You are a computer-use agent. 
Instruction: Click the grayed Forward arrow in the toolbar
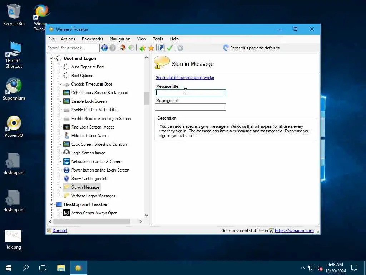pos(113,48)
